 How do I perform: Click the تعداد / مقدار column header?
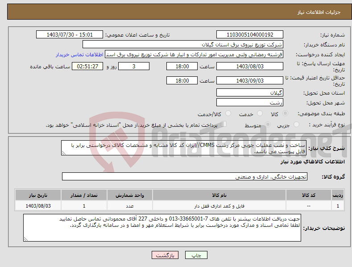pos(84,195)
